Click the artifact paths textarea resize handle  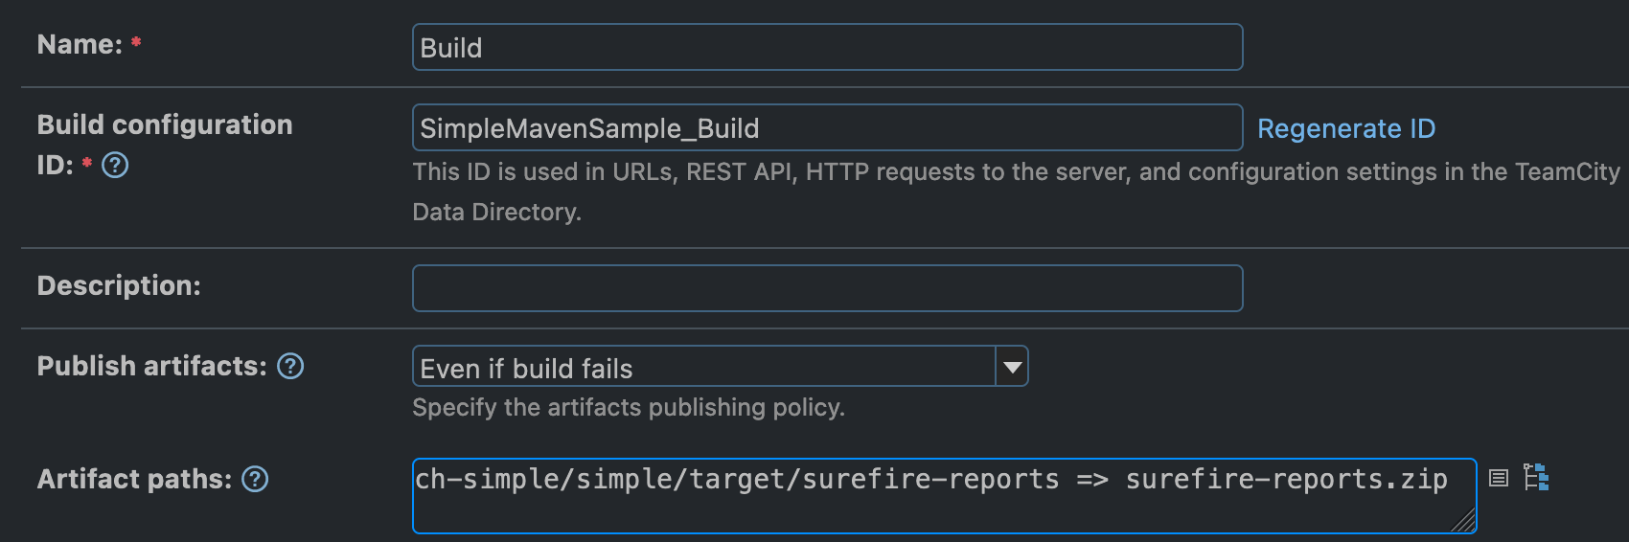(1464, 522)
